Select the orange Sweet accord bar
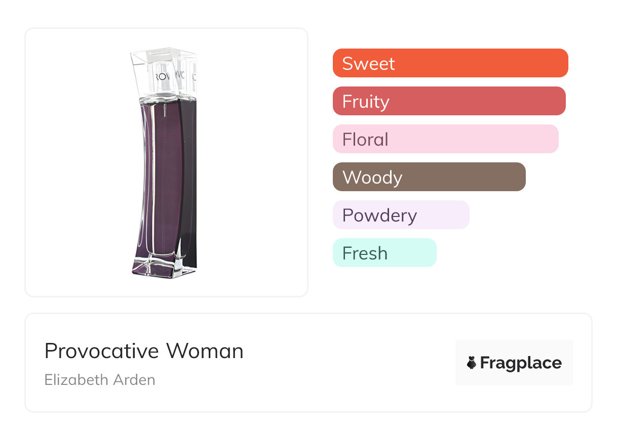The width and height of the screenshot is (617, 437). tap(450, 63)
